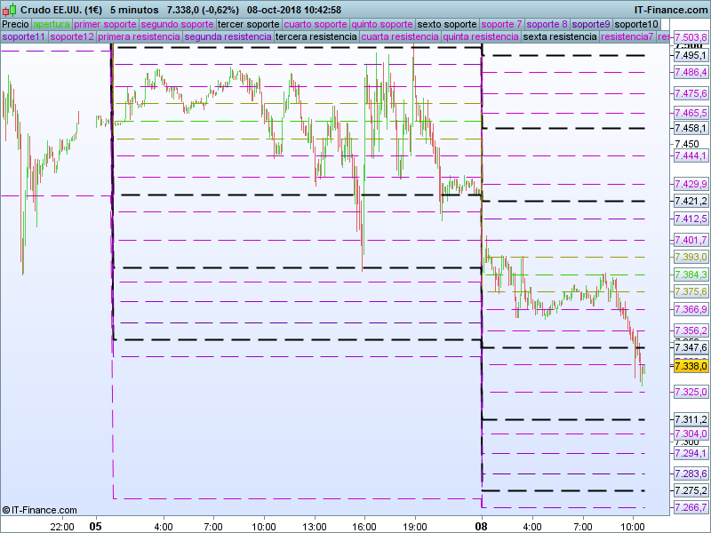Select the tercer soporte legend label
The height and width of the screenshot is (533, 711).
(x=249, y=24)
